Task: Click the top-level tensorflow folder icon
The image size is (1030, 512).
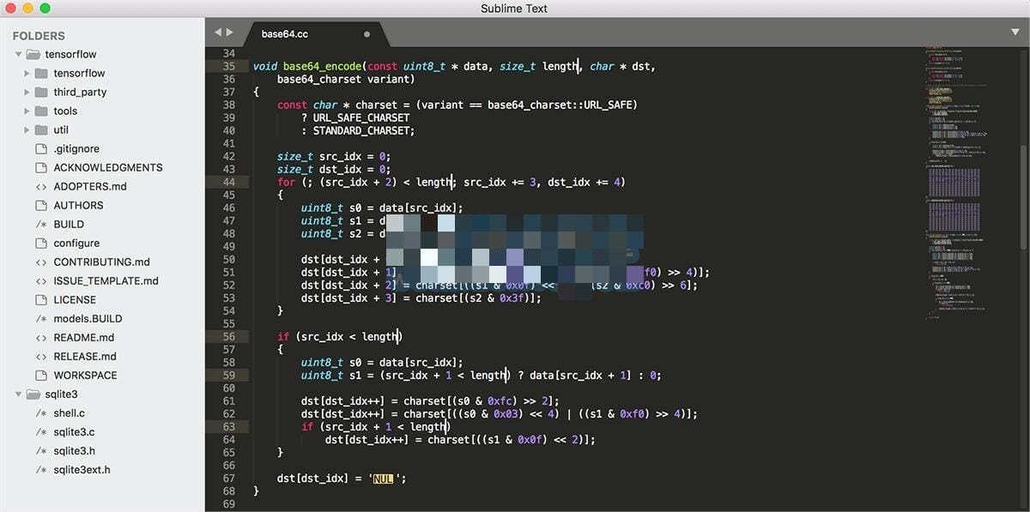Action: point(33,54)
